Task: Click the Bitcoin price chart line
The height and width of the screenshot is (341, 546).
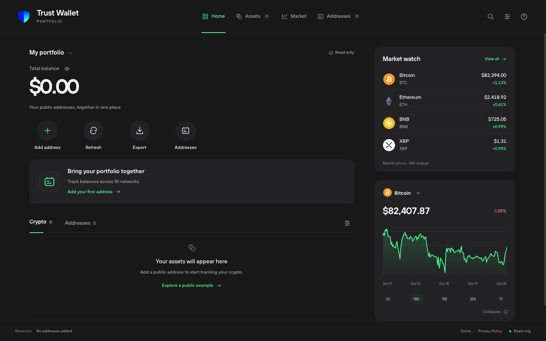Action: (x=445, y=250)
